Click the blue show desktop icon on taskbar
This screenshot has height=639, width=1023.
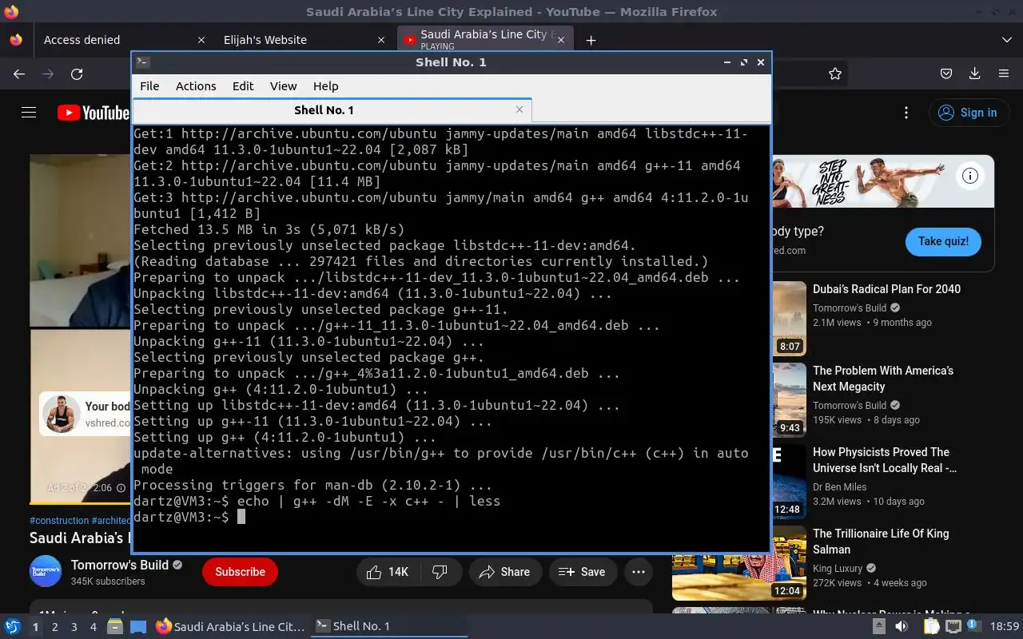click(138, 627)
